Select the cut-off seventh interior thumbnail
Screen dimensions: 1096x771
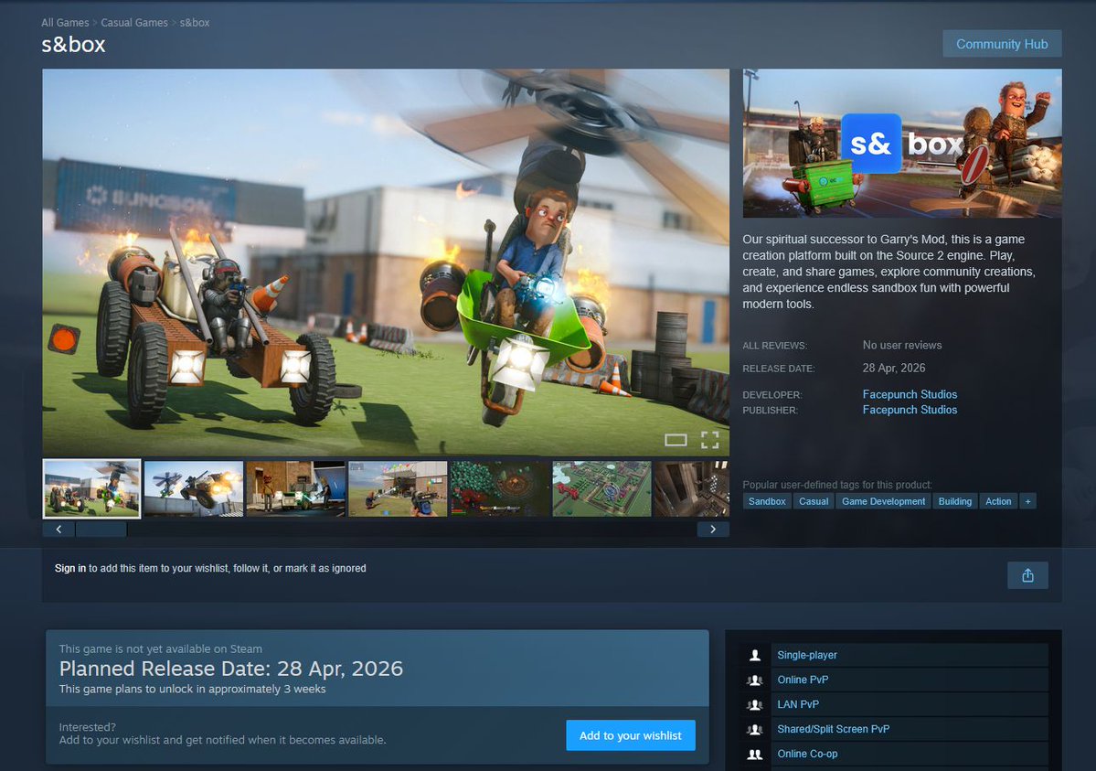pos(692,489)
